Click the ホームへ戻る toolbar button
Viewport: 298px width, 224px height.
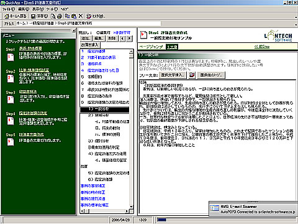[16, 16]
